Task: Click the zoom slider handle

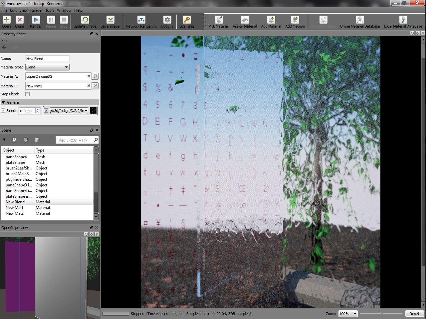Action: tap(381, 314)
